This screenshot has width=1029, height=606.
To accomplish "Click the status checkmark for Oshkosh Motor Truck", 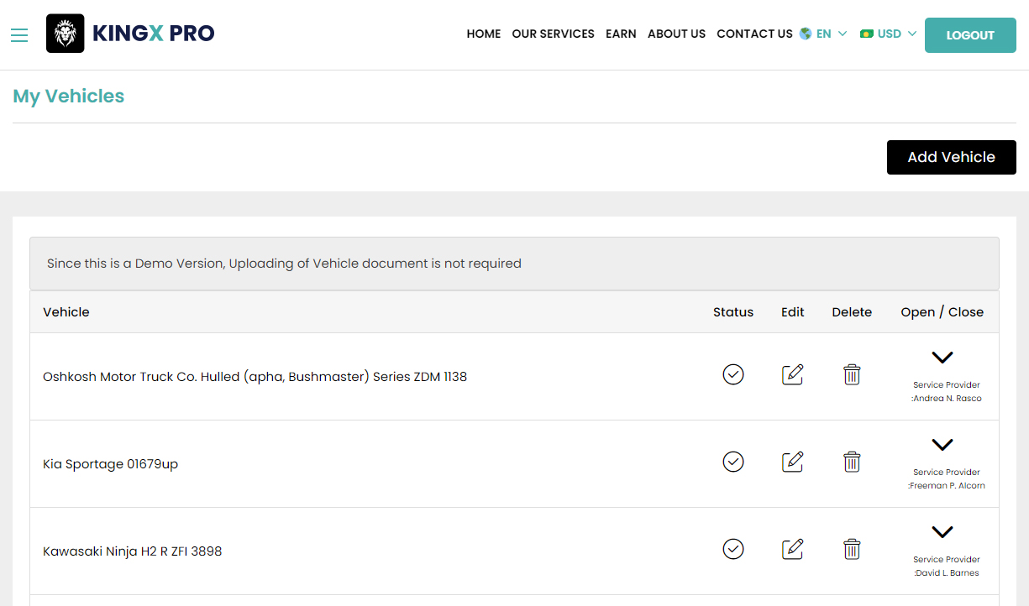I will [x=733, y=374].
